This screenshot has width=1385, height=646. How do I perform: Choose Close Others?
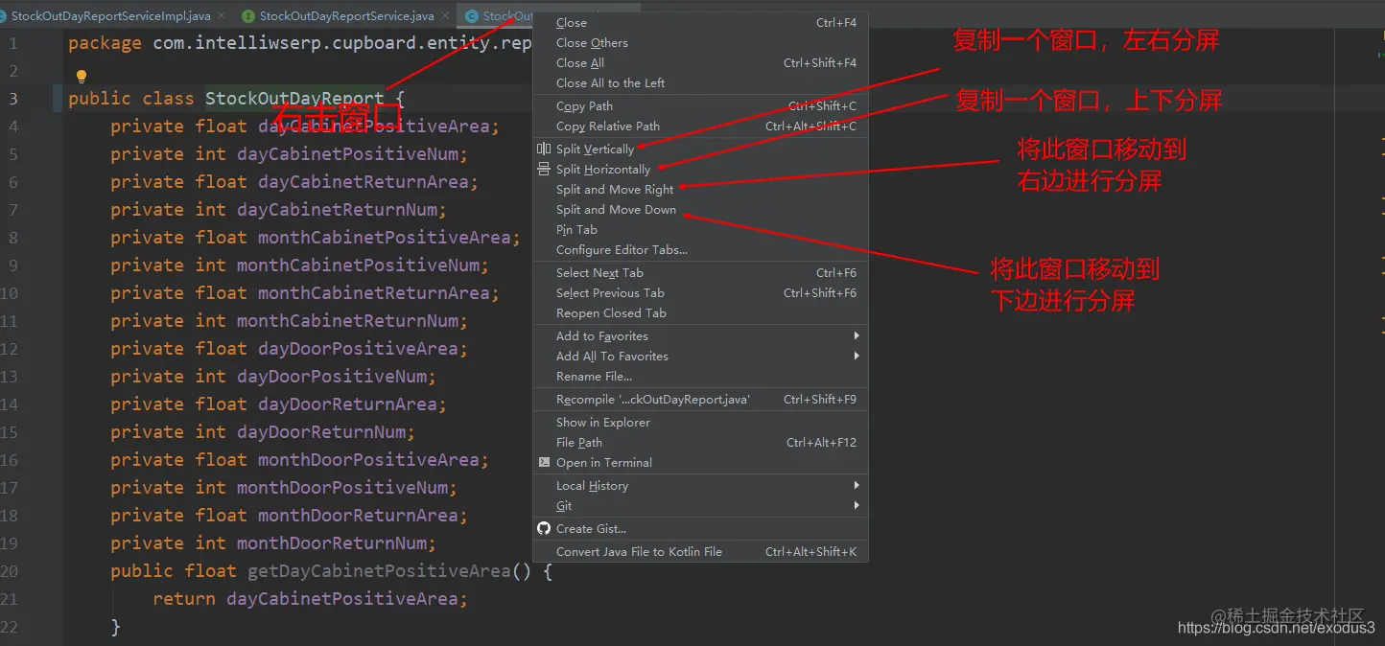coord(700,42)
